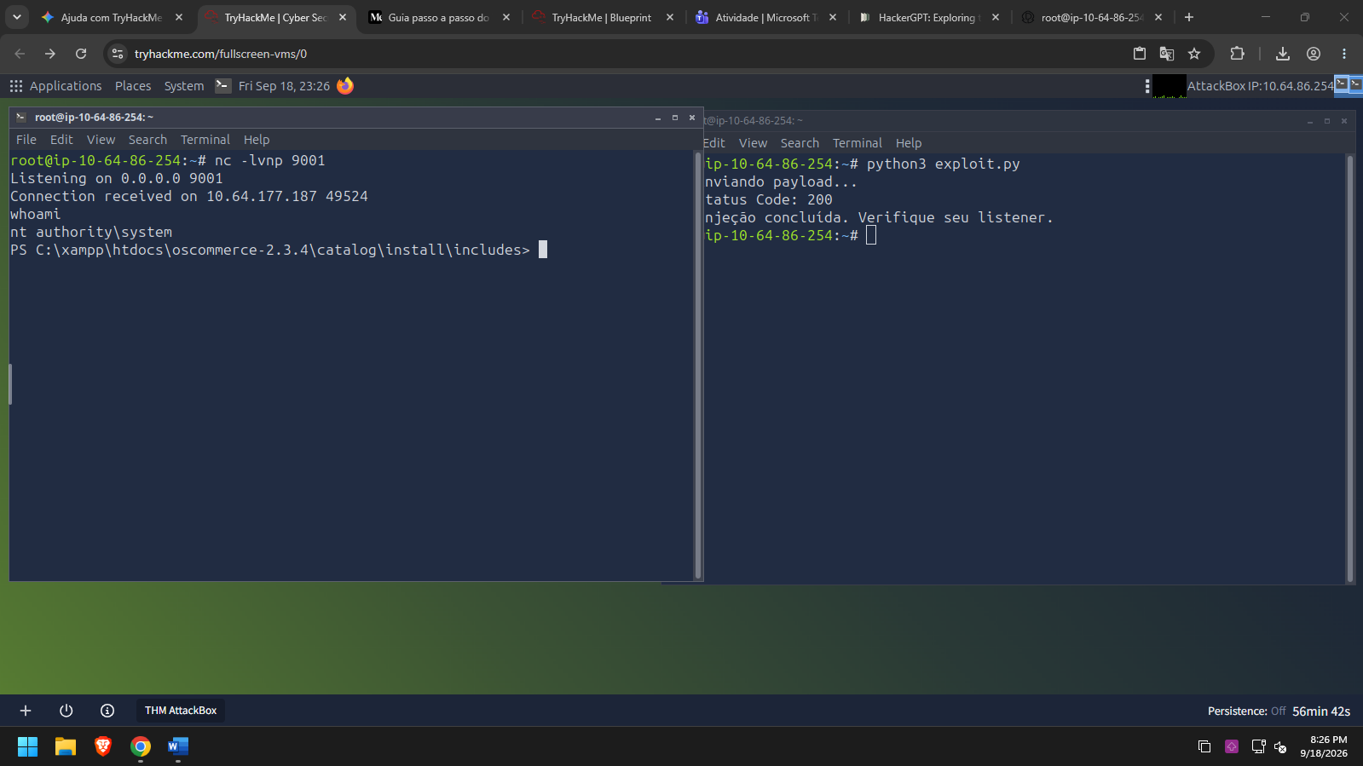1363x766 pixels.
Task: Click the browser reload button
Action: tap(81, 54)
